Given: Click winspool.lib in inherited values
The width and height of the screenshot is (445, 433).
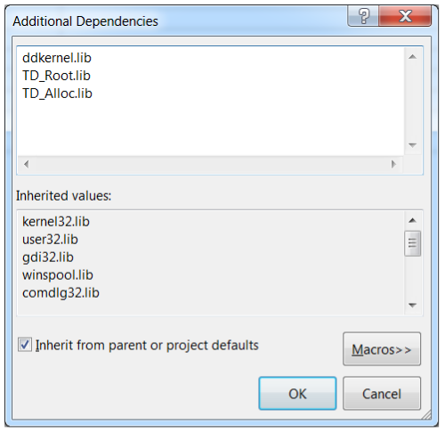Looking at the screenshot, I should click(x=58, y=275).
